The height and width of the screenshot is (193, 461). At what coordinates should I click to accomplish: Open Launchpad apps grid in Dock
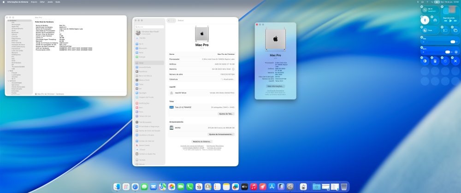(x=126, y=187)
